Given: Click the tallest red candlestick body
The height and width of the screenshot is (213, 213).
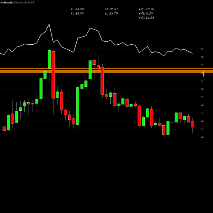Looking at the screenshot, I should 53,75.
